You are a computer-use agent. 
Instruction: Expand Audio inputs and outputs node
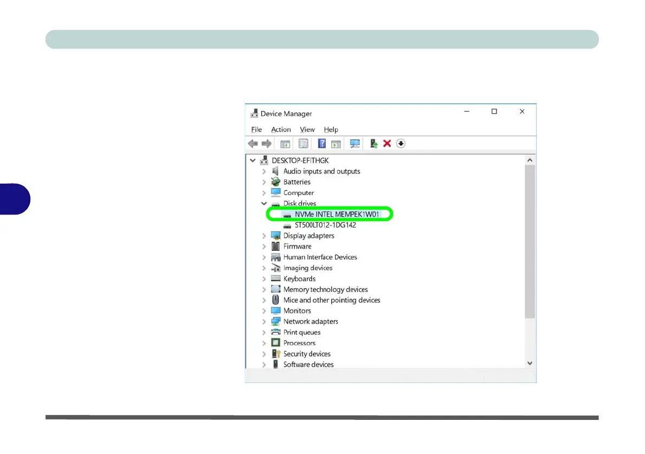[x=264, y=172]
